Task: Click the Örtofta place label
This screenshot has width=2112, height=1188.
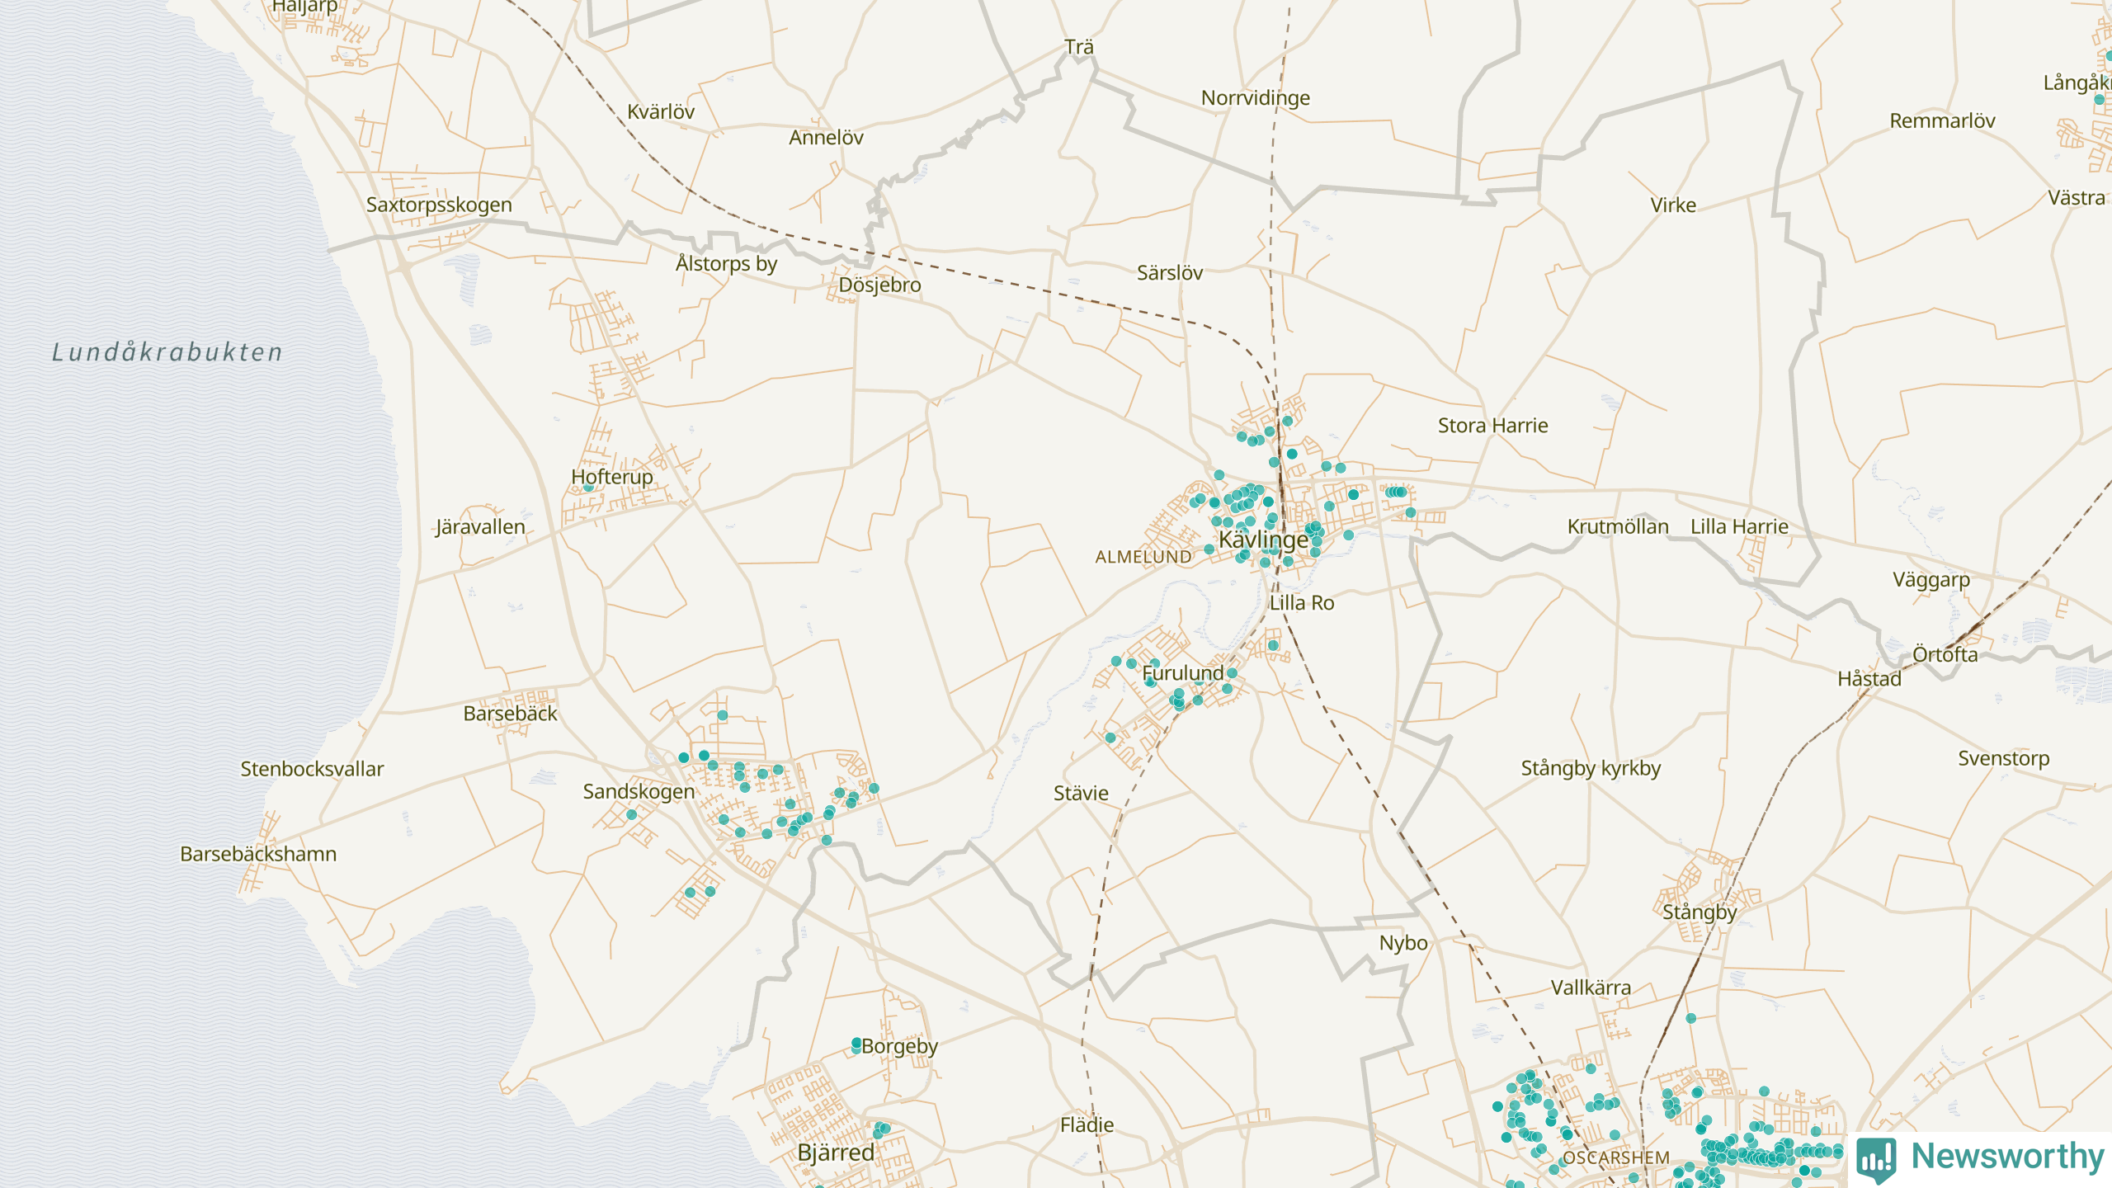Action: click(x=1945, y=655)
